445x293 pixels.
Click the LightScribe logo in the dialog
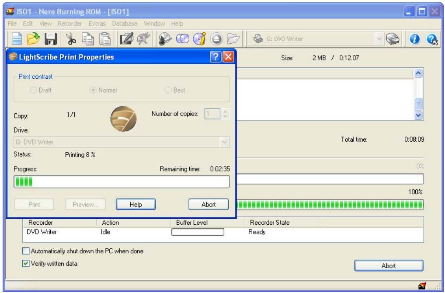[123, 119]
